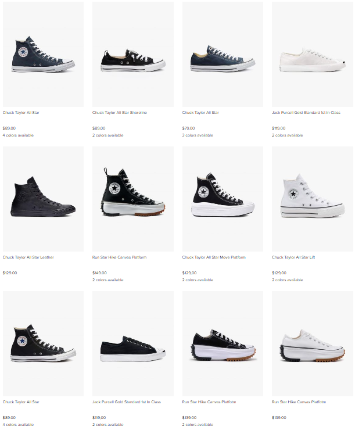Select the navy low-top Chuck Taylor All Star photo

[x=223, y=54]
